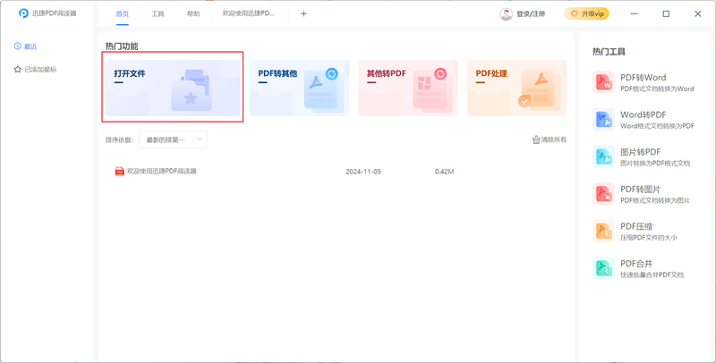Viewport: 716px width, 363px height.
Task: Click the 清除所有 basket icon
Action: pos(536,139)
